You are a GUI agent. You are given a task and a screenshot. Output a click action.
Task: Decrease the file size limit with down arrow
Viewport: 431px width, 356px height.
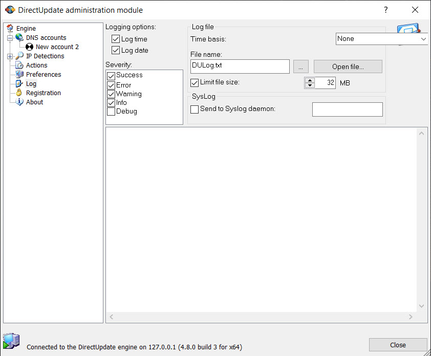310,85
